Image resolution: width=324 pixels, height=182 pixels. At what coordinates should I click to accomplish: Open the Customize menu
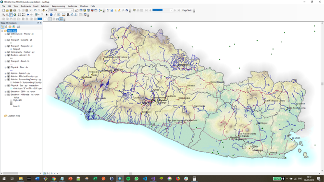click(72, 6)
